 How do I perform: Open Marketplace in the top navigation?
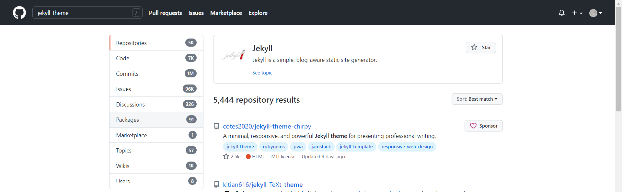point(226,13)
